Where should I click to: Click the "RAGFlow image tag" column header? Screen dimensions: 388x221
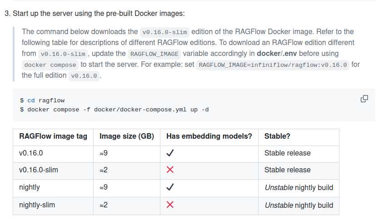(53, 136)
